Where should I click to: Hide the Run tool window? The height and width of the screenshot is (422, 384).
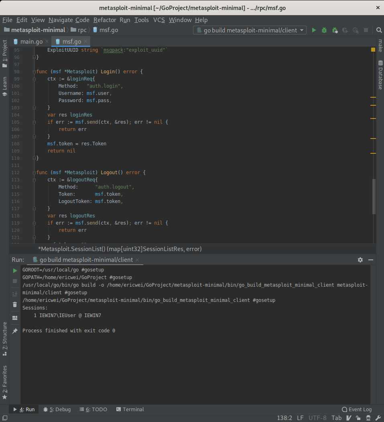click(x=371, y=260)
